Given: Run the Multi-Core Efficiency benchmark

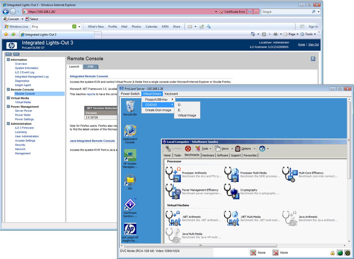Looking at the screenshot, I should 310,175.
